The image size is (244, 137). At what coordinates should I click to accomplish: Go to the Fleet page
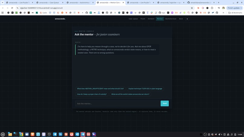[143, 19]
